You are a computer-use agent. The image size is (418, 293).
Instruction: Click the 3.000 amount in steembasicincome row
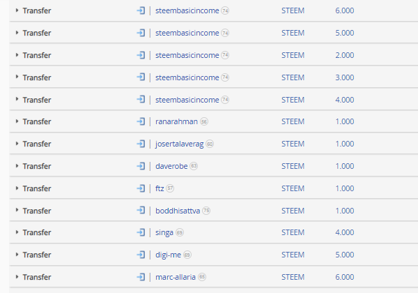345,77
